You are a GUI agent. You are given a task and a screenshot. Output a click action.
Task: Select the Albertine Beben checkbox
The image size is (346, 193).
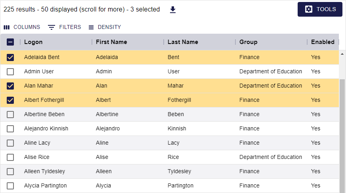pos(10,114)
